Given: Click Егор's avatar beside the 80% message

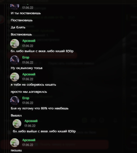Looking at the screenshot, I should pos(14,101).
